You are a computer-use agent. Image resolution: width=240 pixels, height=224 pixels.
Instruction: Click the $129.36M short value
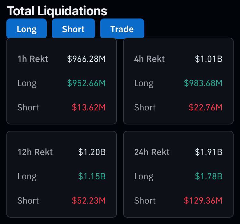[x=203, y=201]
